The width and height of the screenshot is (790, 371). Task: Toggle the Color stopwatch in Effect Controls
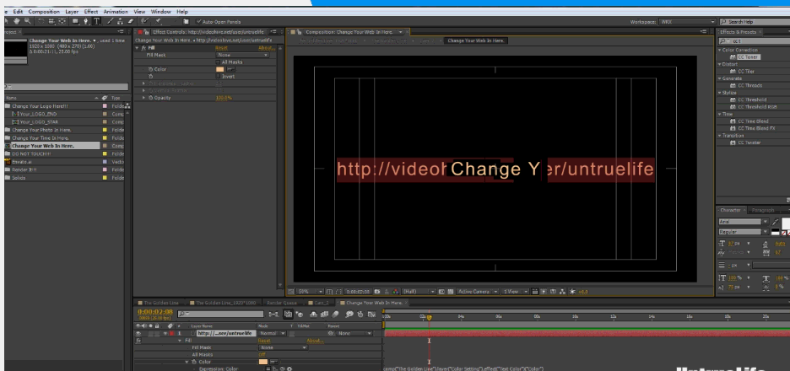pos(150,69)
